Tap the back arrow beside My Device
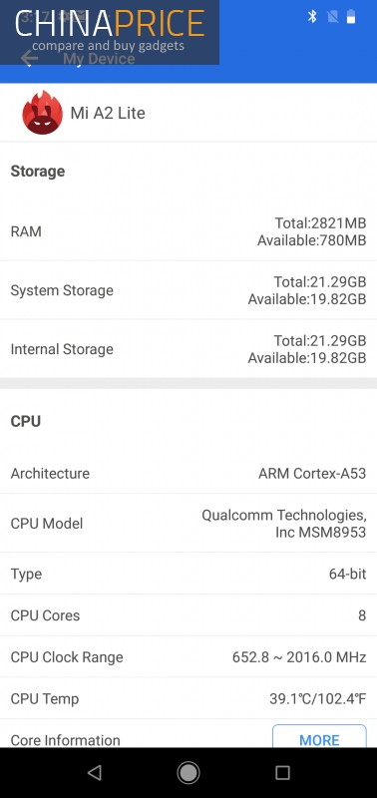The image size is (377, 798). [30, 58]
